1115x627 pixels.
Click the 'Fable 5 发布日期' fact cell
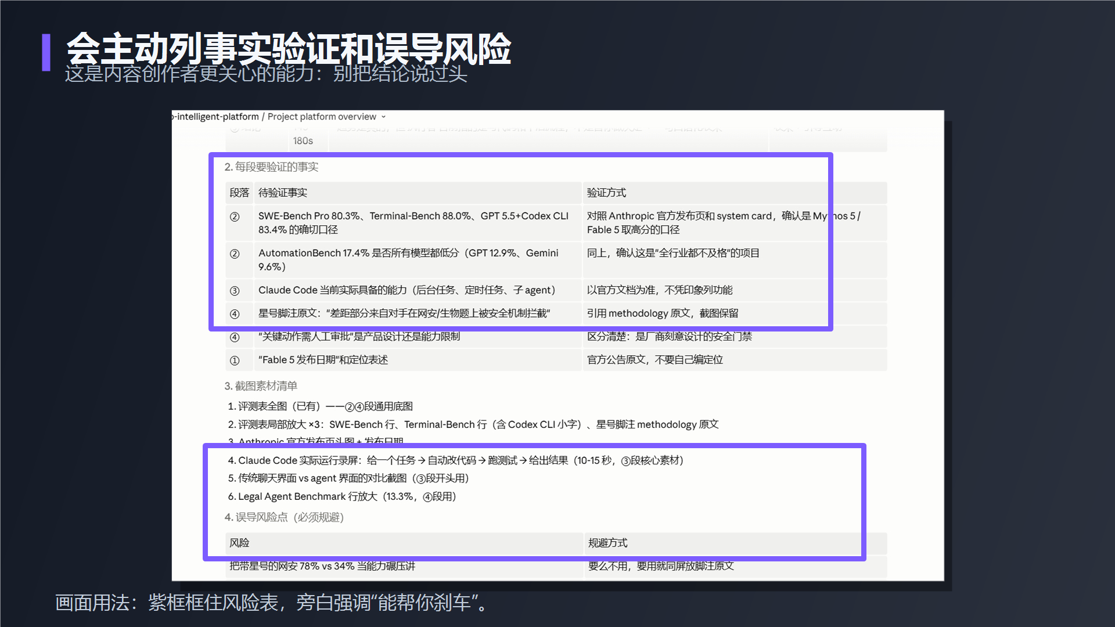click(x=418, y=360)
